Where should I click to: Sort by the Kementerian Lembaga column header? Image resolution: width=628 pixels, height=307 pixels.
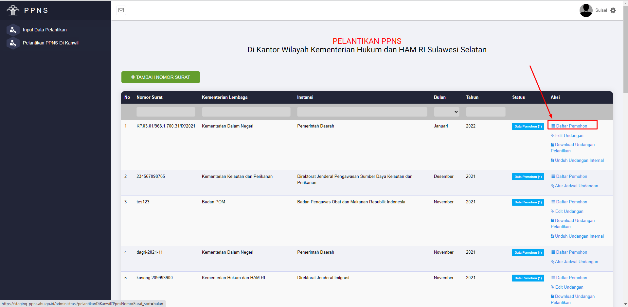click(224, 97)
